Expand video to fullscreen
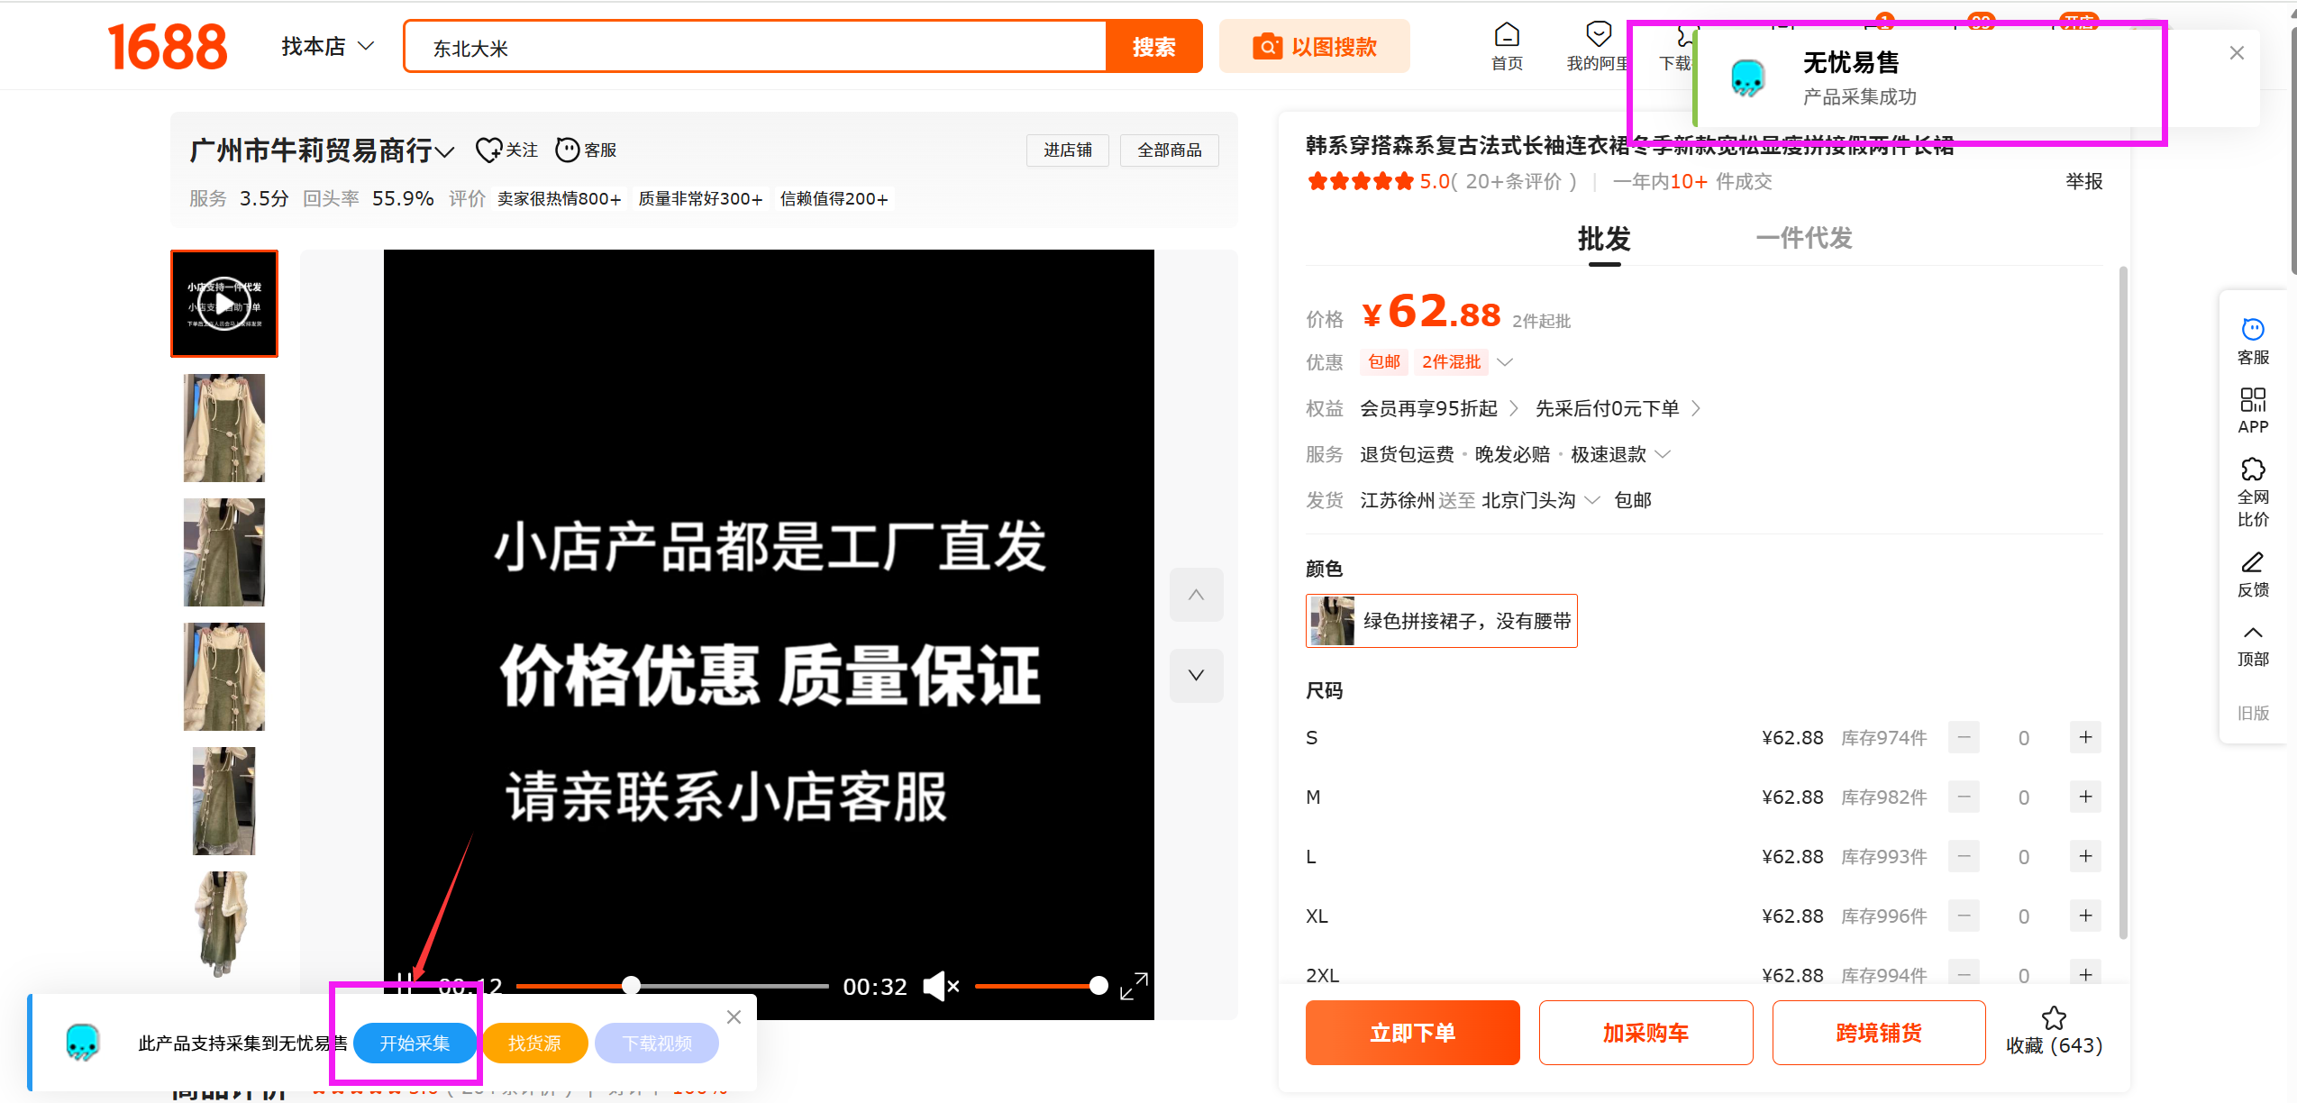The image size is (2297, 1103). pos(1134,986)
